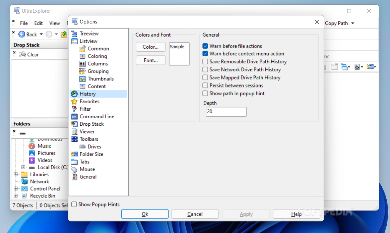Close the Options dialog
The width and height of the screenshot is (390, 233).
tap(317, 22)
